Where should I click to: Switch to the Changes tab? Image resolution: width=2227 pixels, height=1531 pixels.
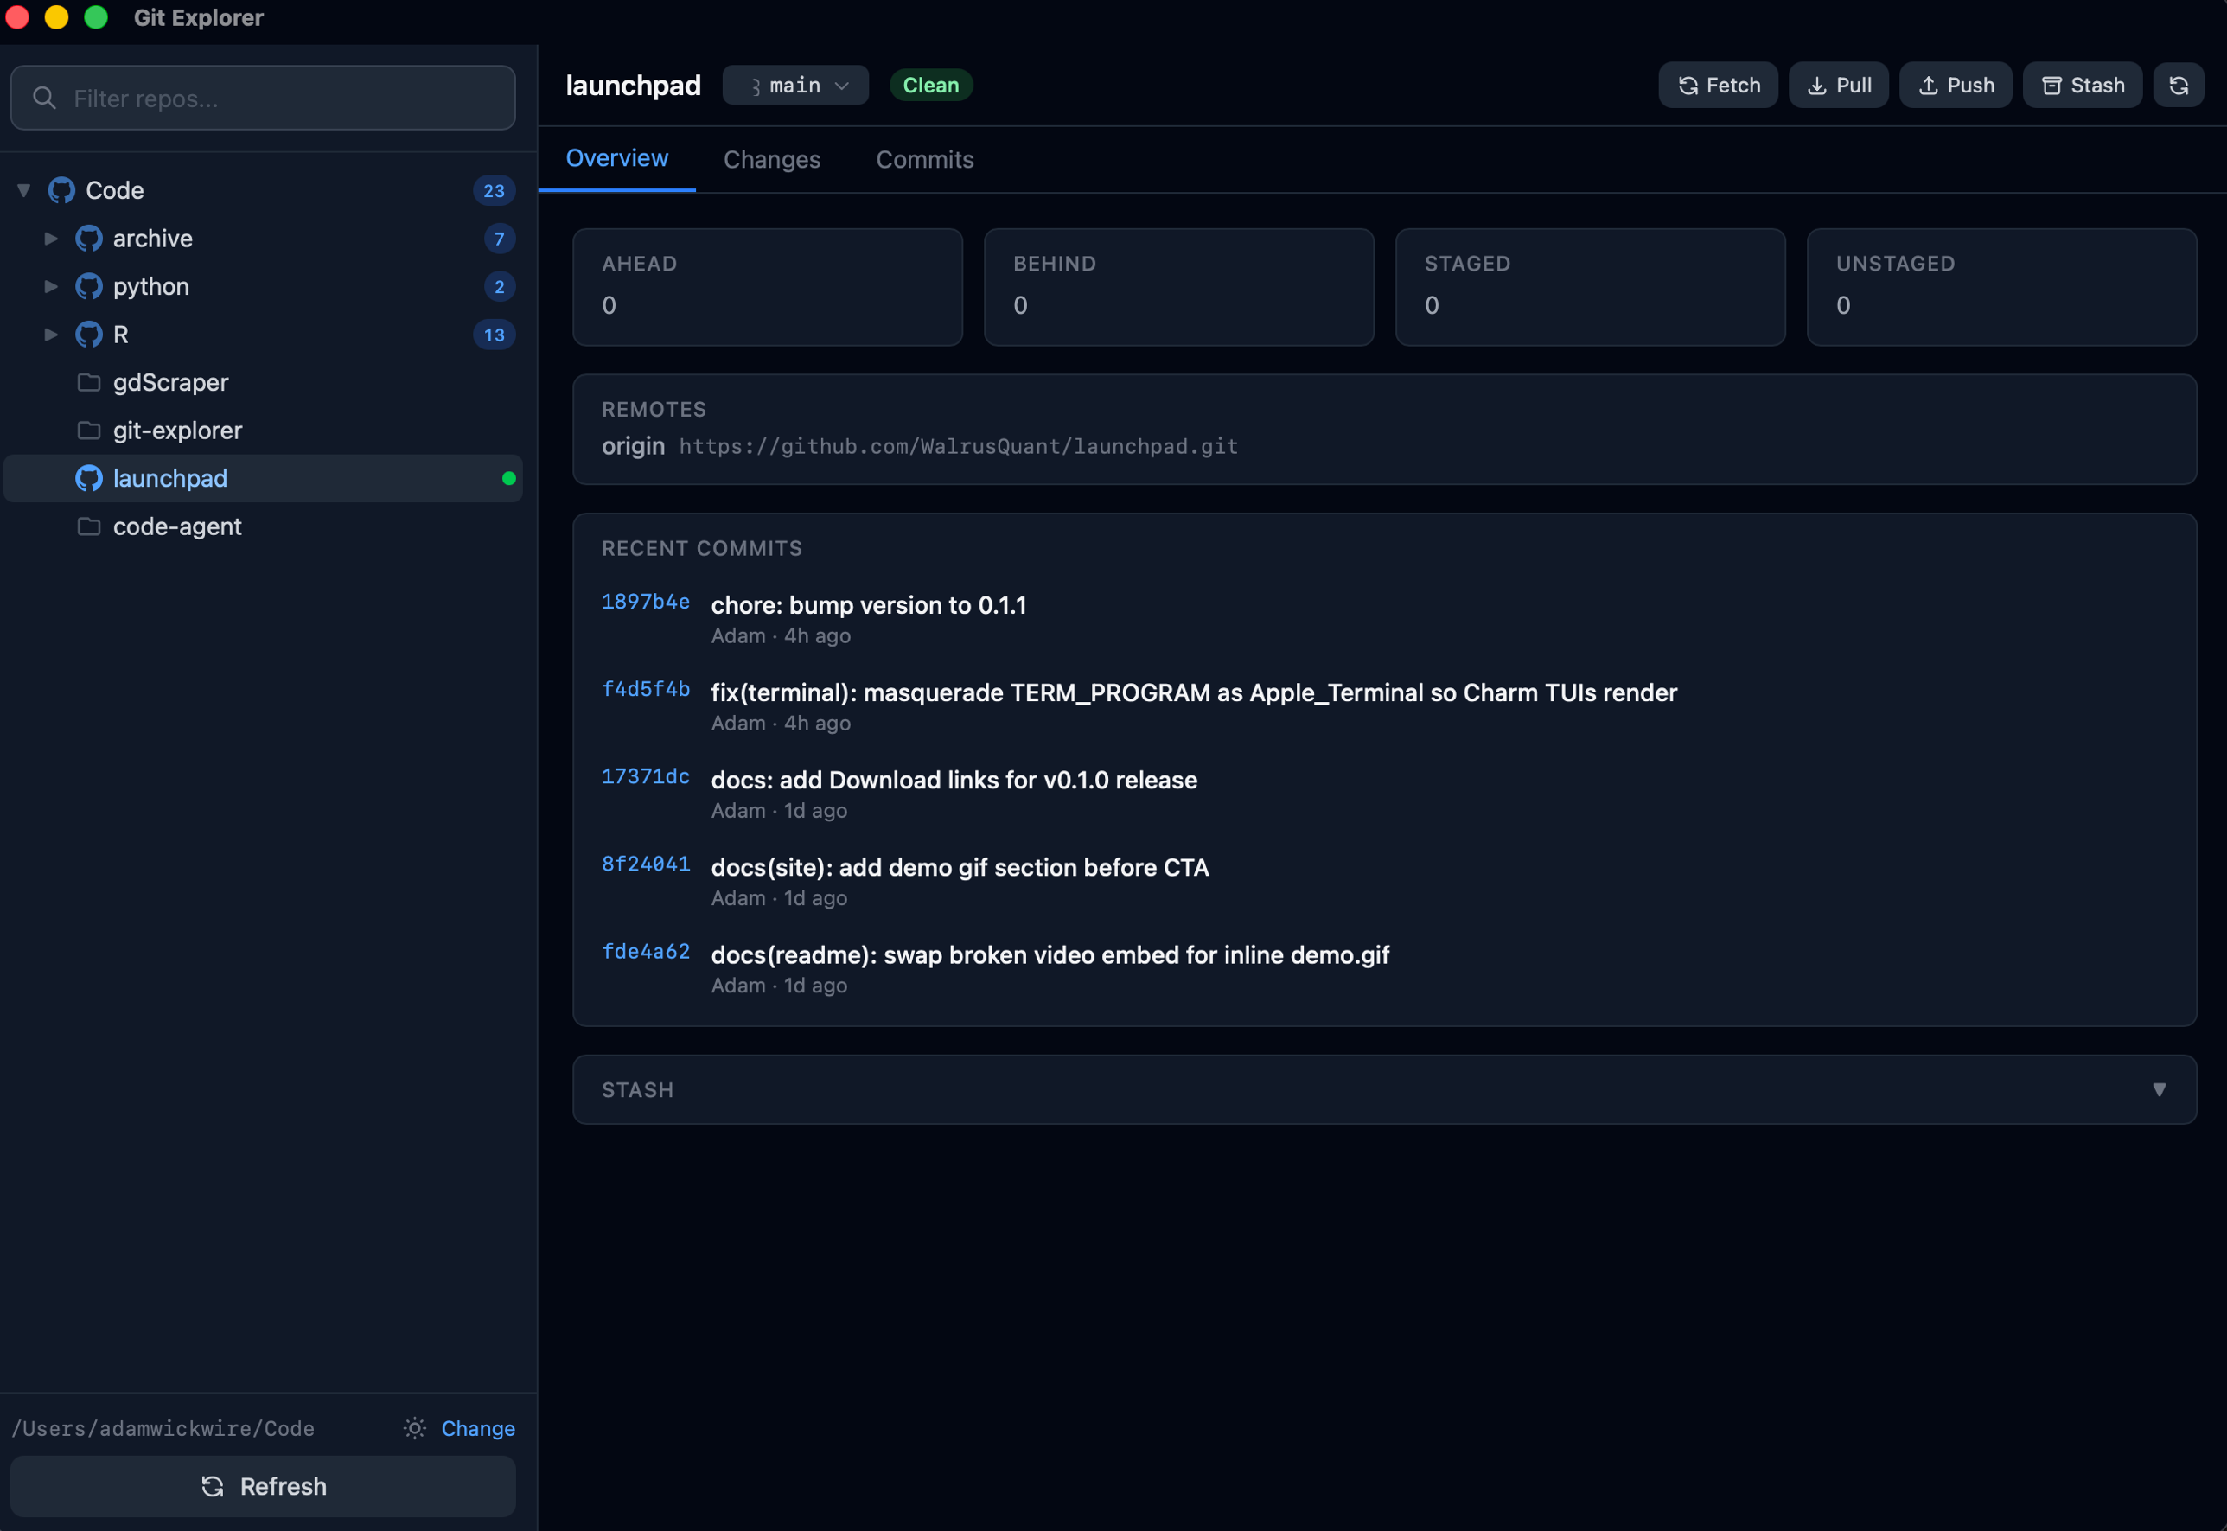[772, 159]
